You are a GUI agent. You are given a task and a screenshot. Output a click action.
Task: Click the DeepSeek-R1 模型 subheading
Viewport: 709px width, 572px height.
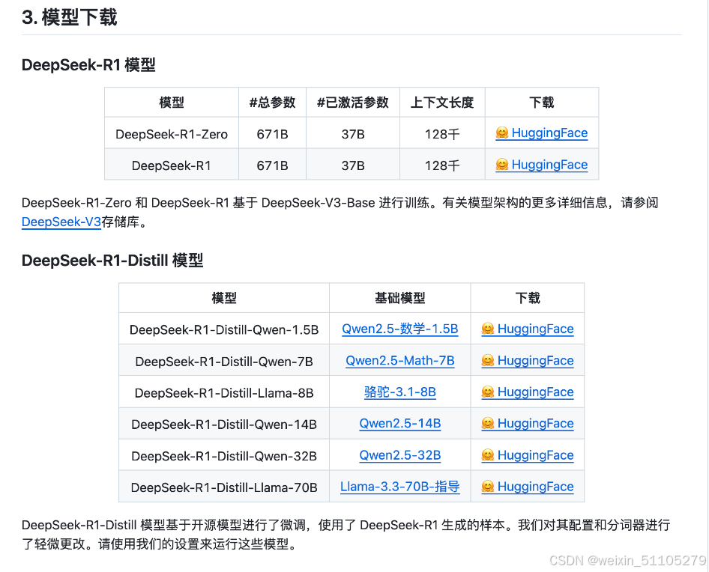[88, 65]
